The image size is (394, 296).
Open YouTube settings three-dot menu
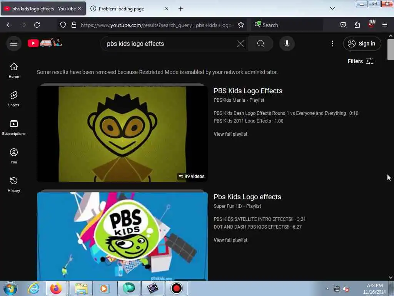(332, 44)
